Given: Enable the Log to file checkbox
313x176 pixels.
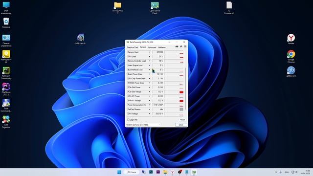Looking at the screenshot, I should pos(128,120).
